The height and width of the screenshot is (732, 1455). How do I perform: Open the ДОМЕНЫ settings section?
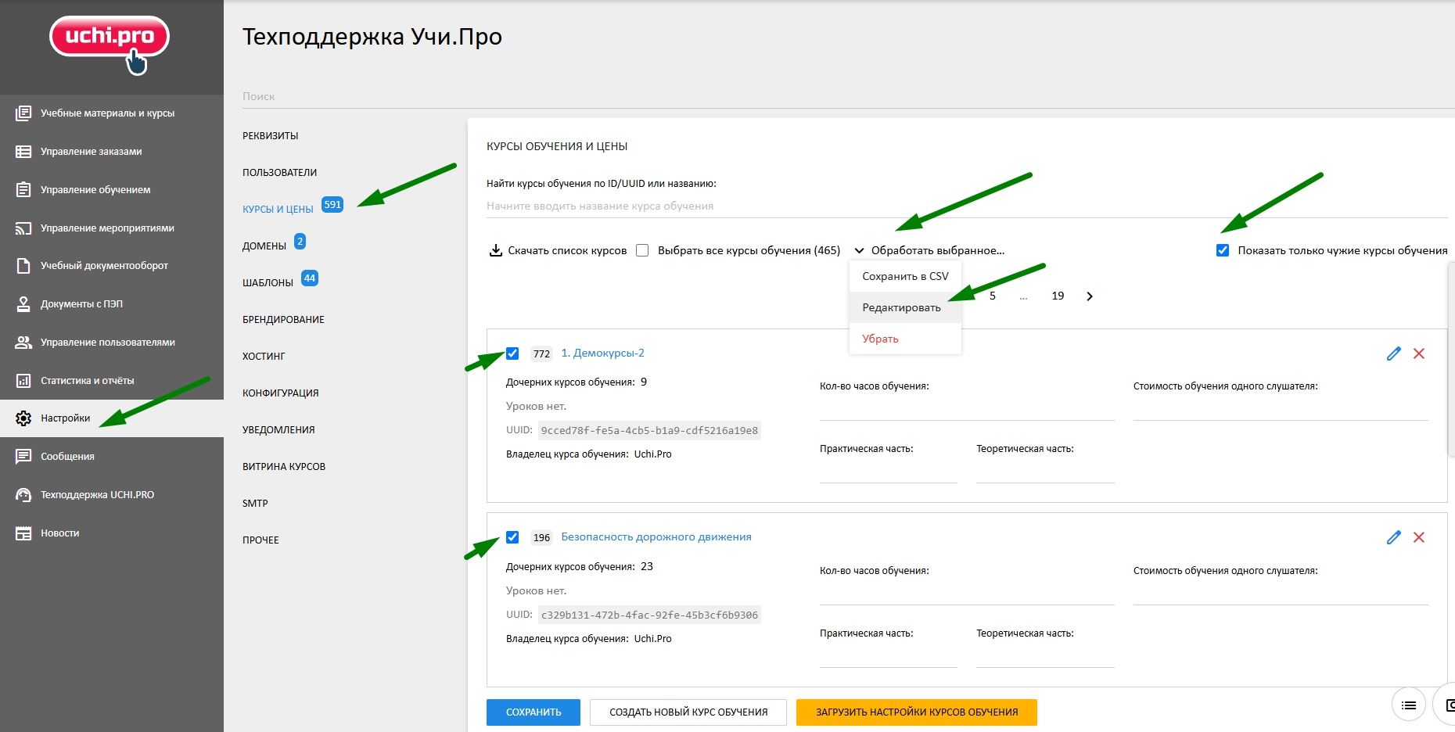[x=264, y=246]
